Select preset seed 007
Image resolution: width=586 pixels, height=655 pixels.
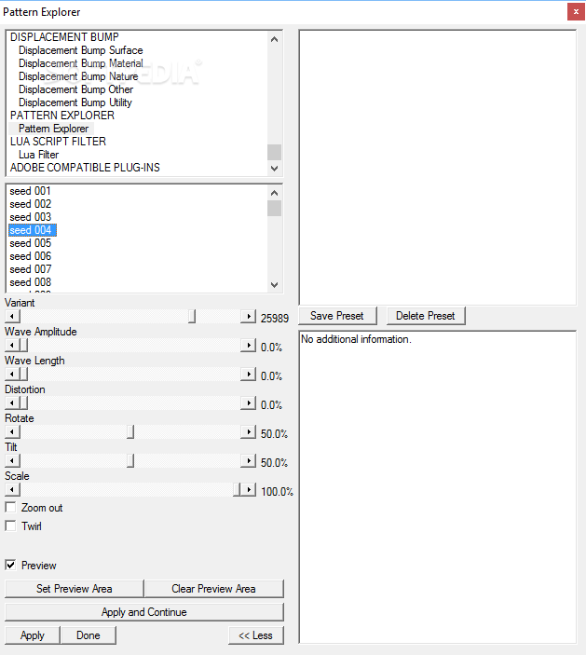30,269
